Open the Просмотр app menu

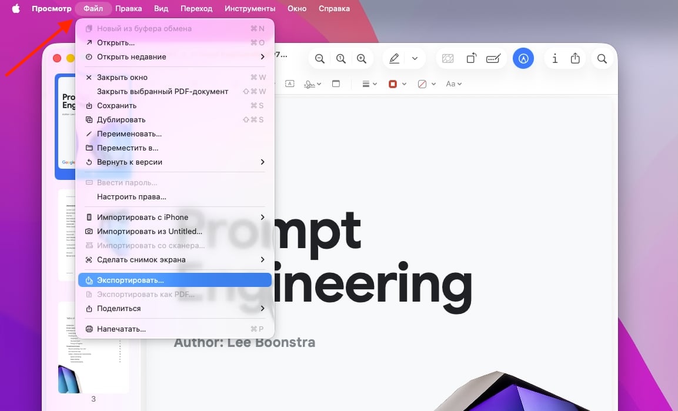tap(52, 9)
